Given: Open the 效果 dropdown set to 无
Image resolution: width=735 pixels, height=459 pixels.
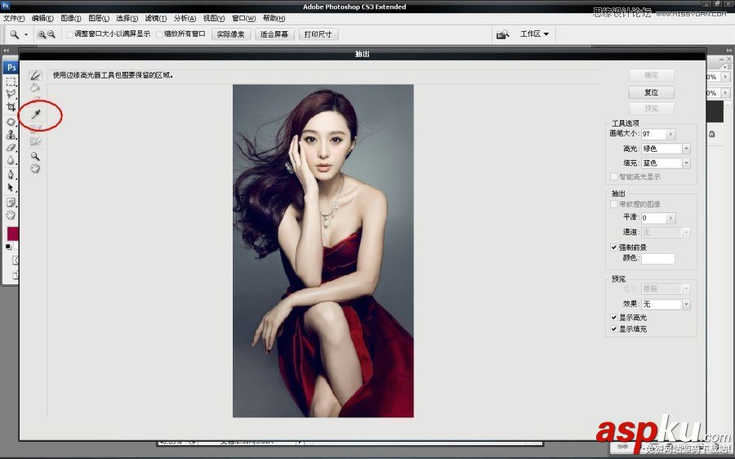Looking at the screenshot, I should tap(666, 305).
